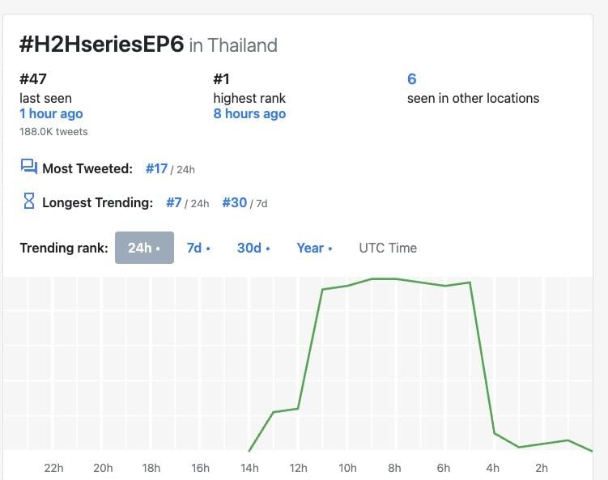Click the #7 Longest Trending 24h link
The image size is (608, 480).
[174, 202]
